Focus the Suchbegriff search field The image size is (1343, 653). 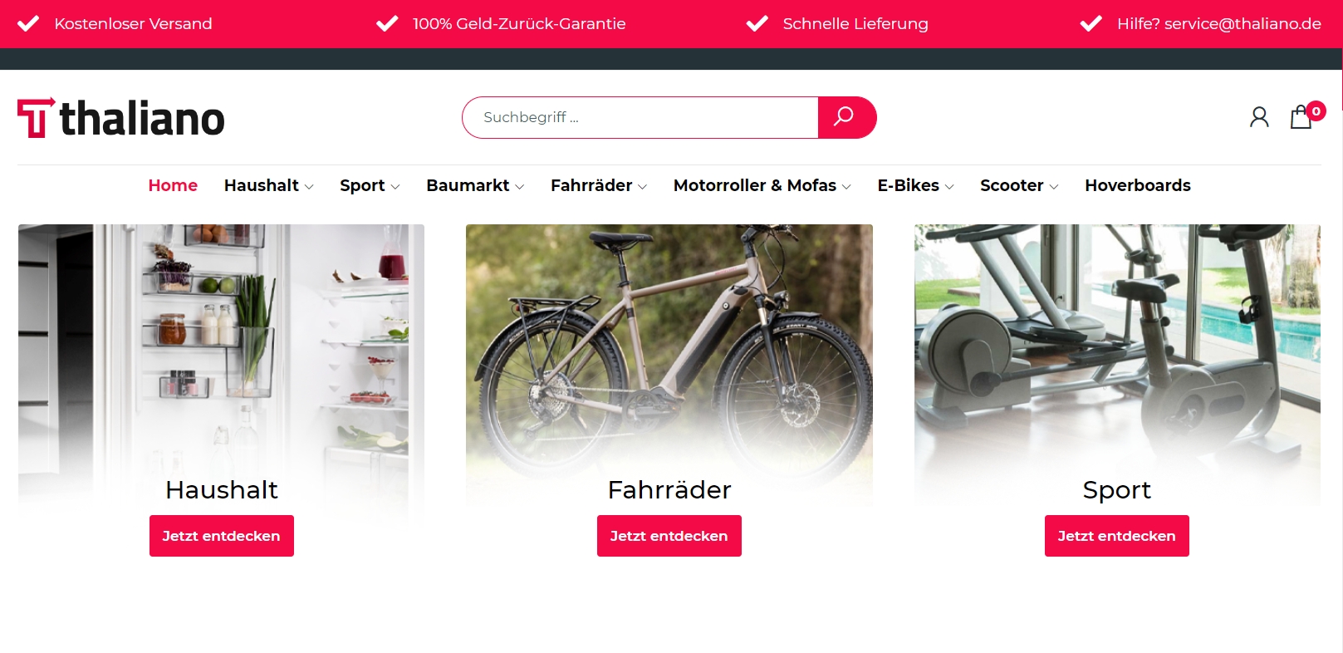point(640,117)
